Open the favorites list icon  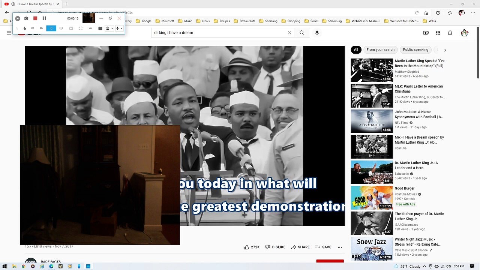click(450, 13)
